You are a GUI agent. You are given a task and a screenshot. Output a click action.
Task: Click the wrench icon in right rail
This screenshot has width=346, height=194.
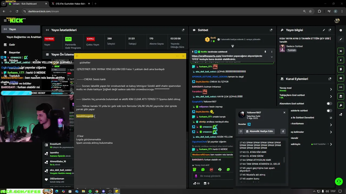point(341,105)
